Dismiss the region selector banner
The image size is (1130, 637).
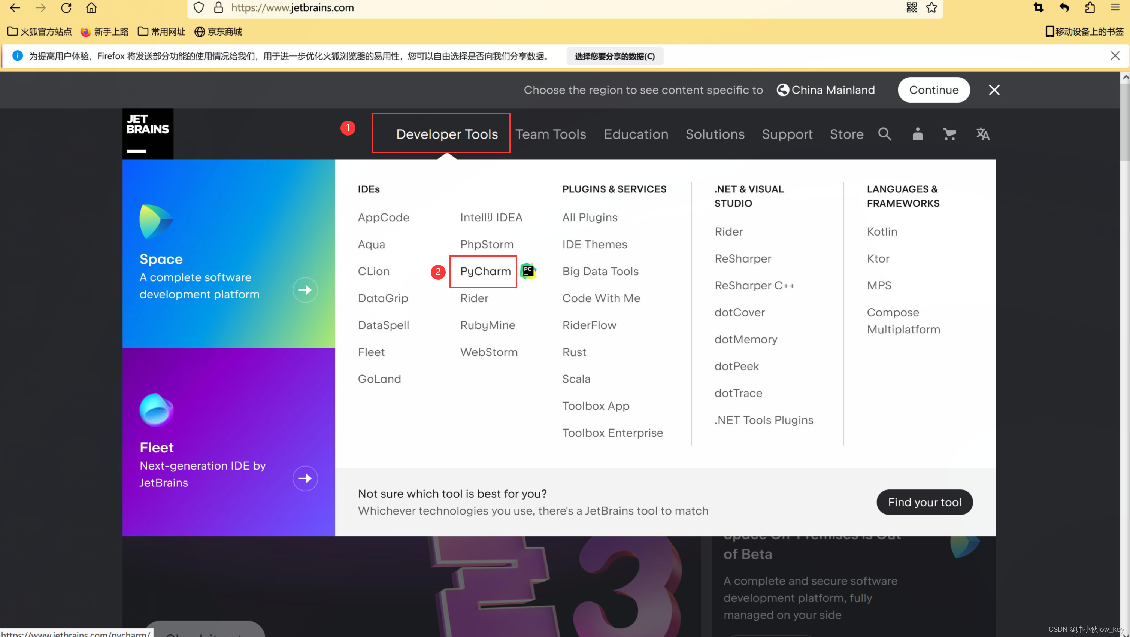coord(994,90)
